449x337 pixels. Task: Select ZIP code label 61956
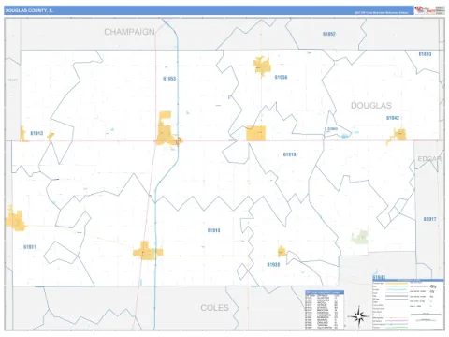pos(281,77)
